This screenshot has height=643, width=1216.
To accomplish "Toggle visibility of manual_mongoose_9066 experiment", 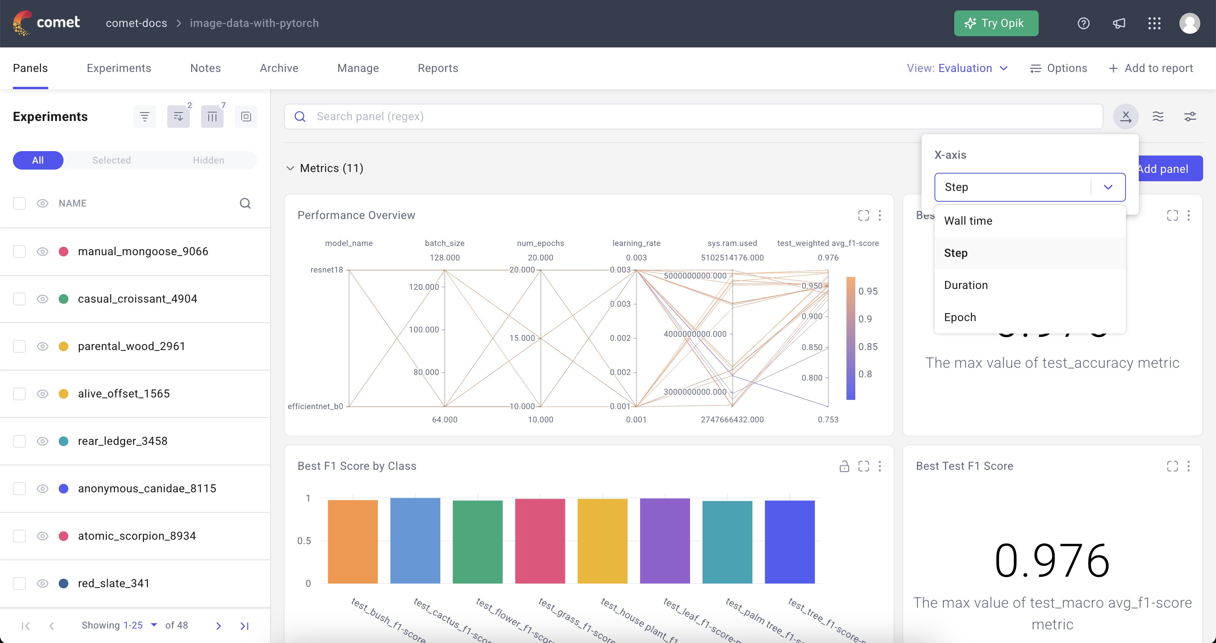I will [42, 252].
